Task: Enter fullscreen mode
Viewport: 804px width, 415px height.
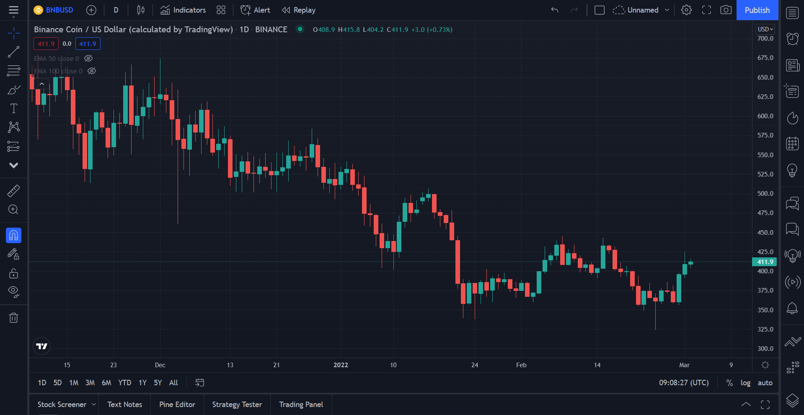Action: (x=706, y=10)
